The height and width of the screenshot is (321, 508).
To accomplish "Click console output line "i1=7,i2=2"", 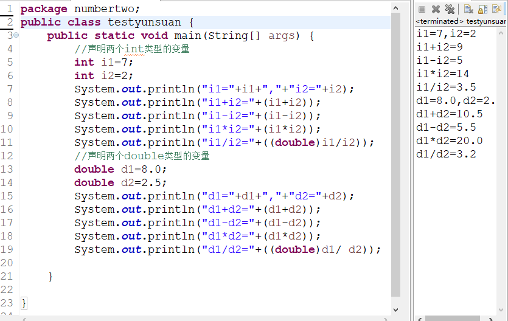I will coord(446,33).
